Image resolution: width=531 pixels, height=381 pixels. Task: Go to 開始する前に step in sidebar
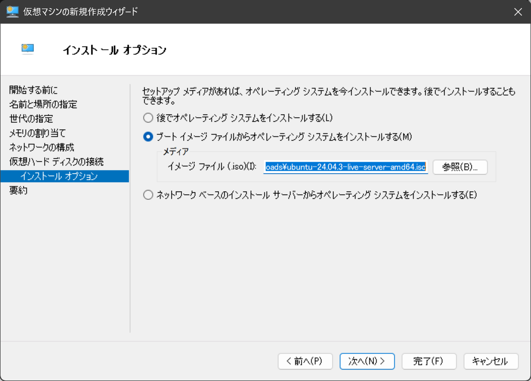pyautogui.click(x=33, y=90)
